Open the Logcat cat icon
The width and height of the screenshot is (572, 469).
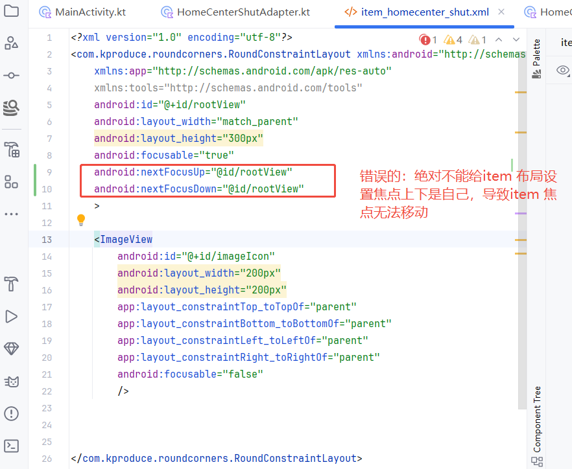pos(11,382)
